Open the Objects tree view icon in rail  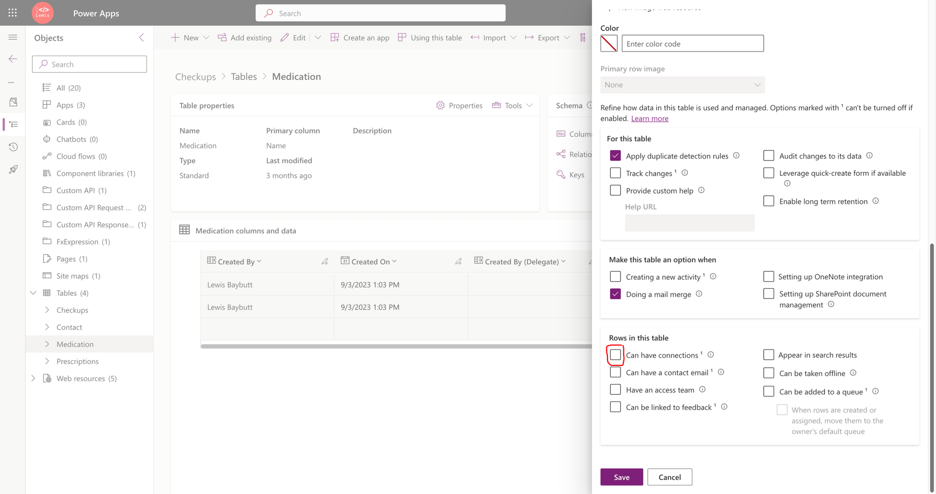pyautogui.click(x=13, y=124)
